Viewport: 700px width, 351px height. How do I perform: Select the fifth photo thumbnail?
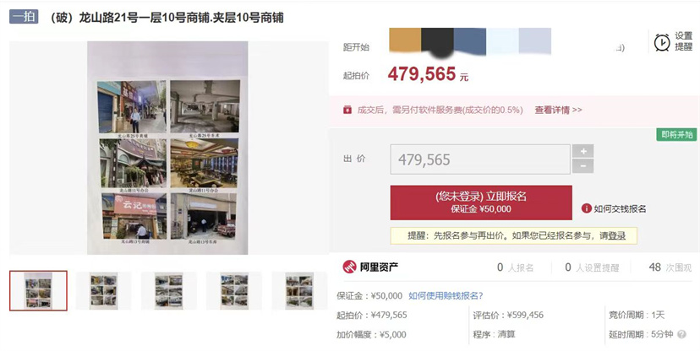299,290
